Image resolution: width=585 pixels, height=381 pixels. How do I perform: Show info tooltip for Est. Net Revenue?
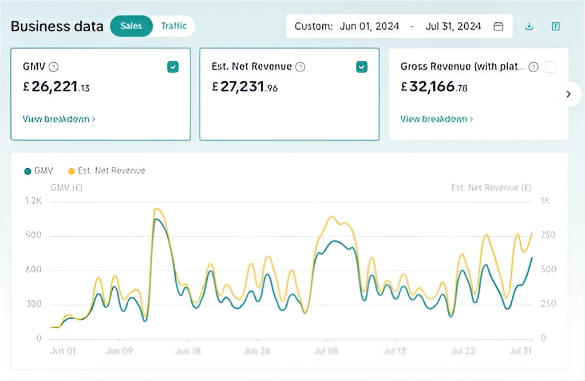[x=301, y=67]
